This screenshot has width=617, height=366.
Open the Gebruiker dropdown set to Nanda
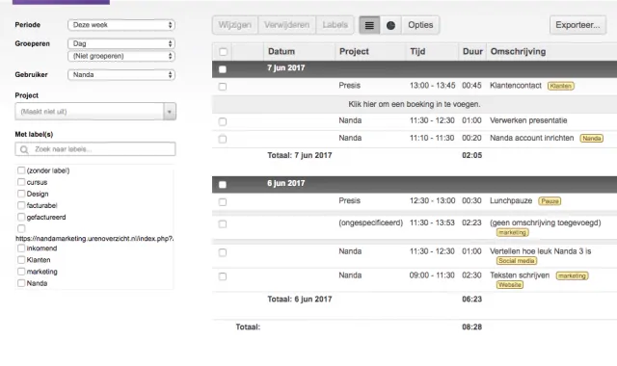click(121, 75)
